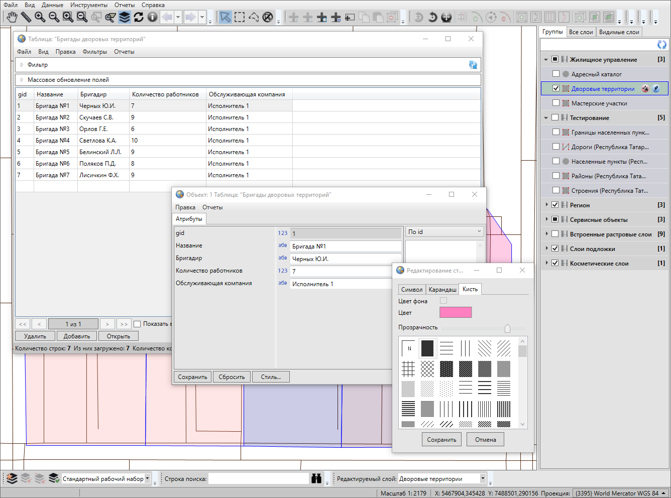Expand the Сервисные объекты group
The image size is (671, 498).
547,219
